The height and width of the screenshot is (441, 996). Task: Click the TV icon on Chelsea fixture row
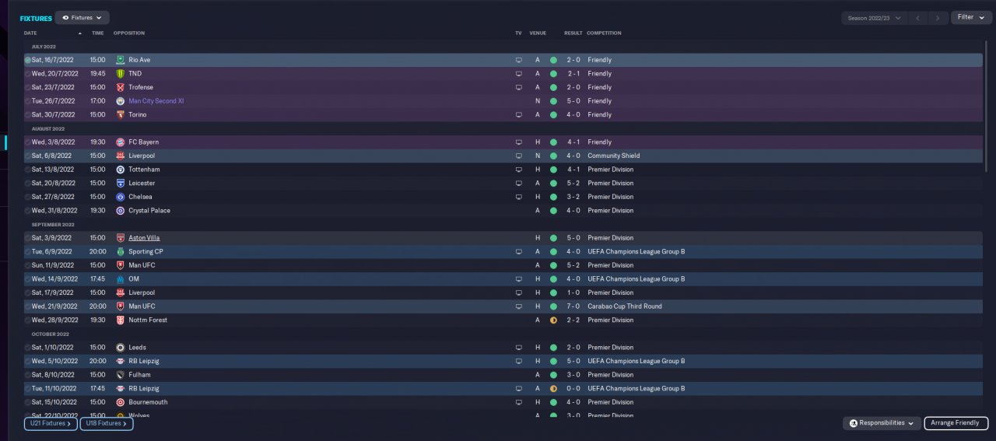(x=518, y=197)
